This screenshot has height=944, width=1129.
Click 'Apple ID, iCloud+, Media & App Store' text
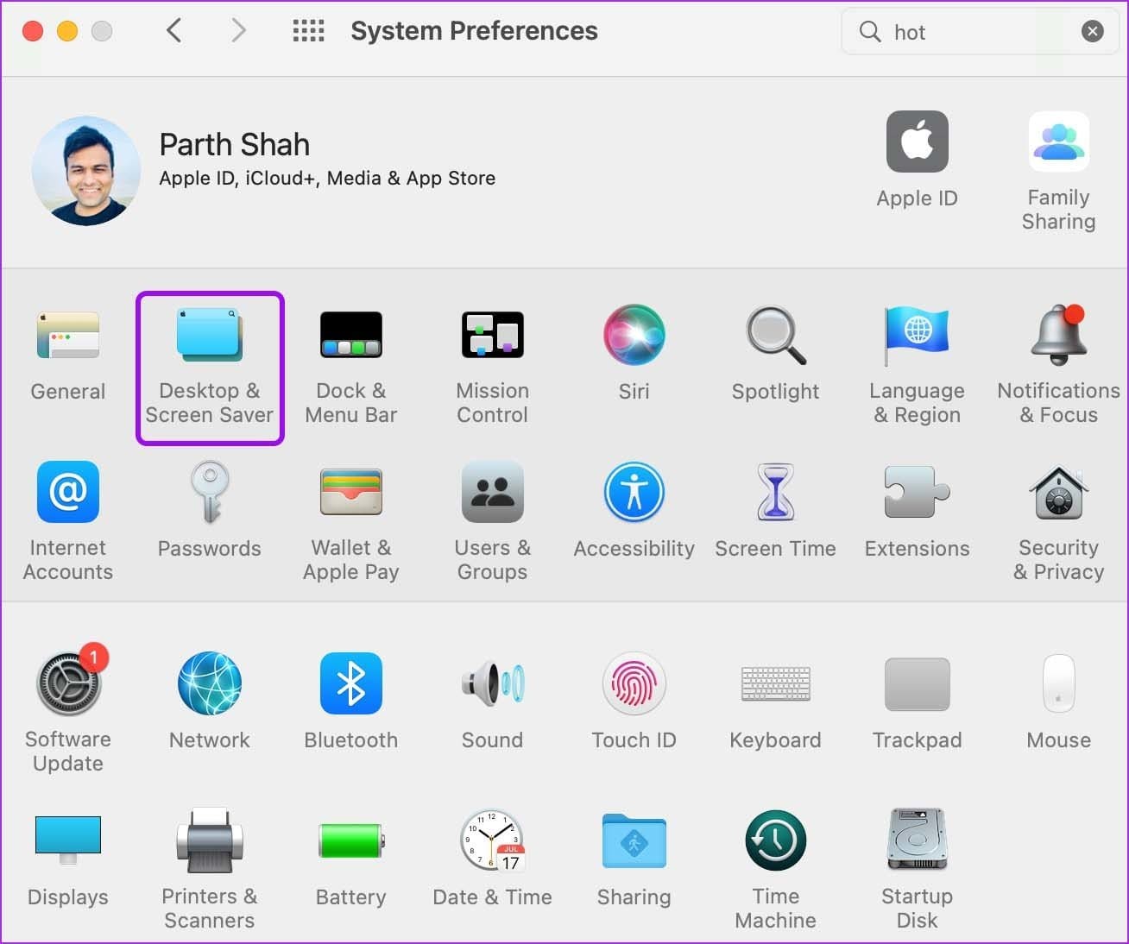click(x=327, y=179)
